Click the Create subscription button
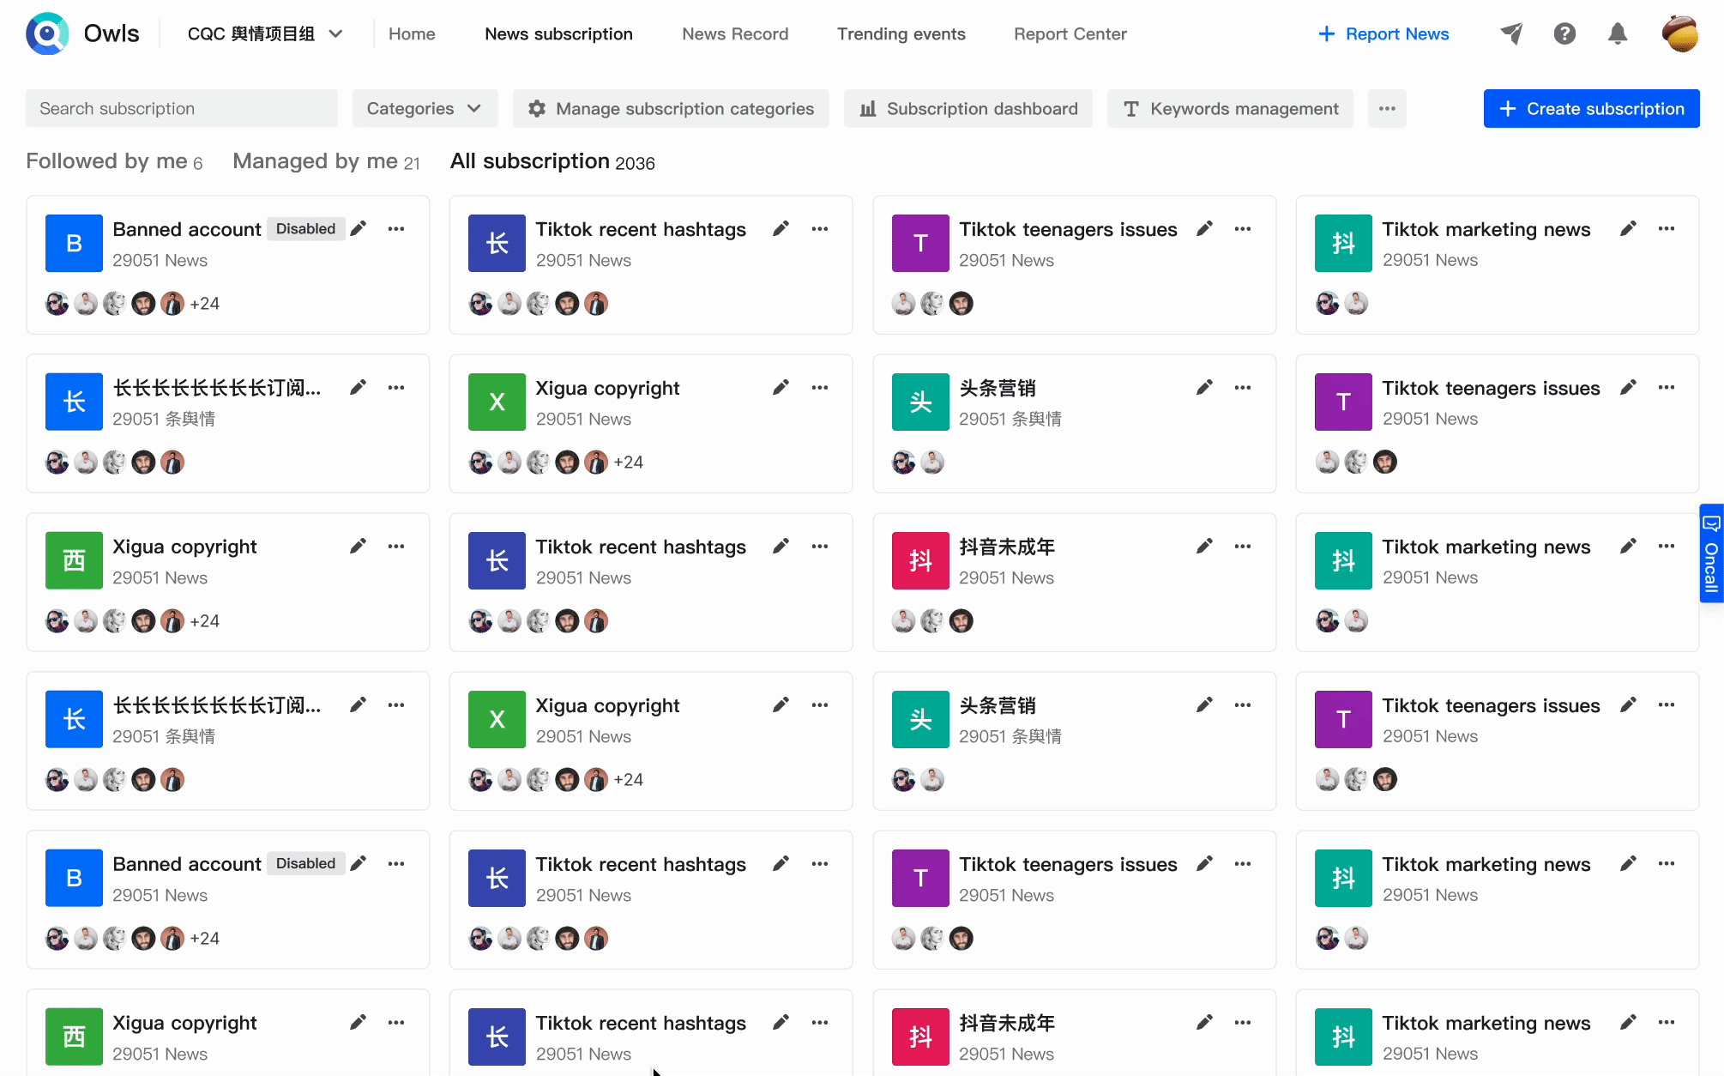The height and width of the screenshot is (1076, 1724). click(1591, 109)
